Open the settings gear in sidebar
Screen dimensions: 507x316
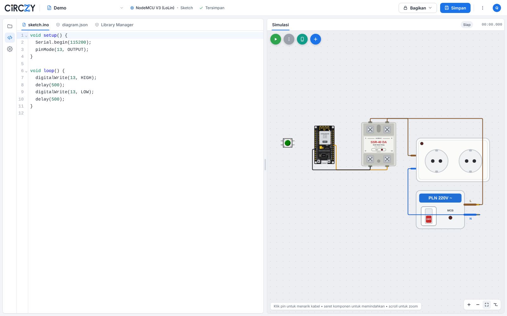click(10, 49)
